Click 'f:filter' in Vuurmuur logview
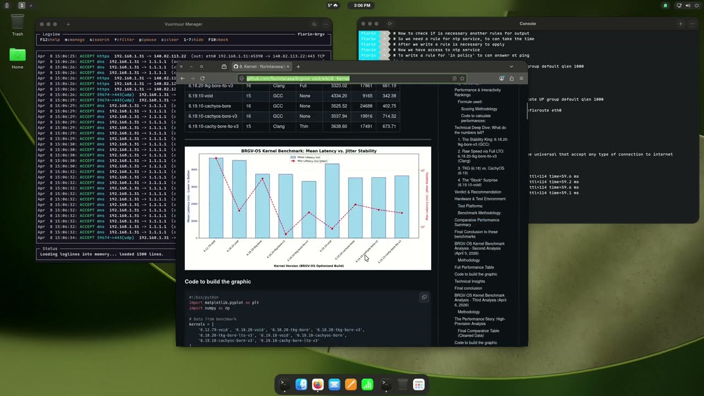The image size is (704, 396). 124,40
